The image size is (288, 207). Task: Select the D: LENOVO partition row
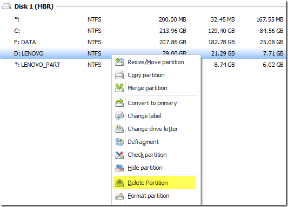143,53
